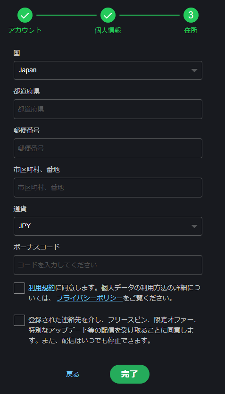Image resolution: width=225 pixels, height=394 pixels.
Task: Go back with the 戻る link
Action: tap(73, 374)
